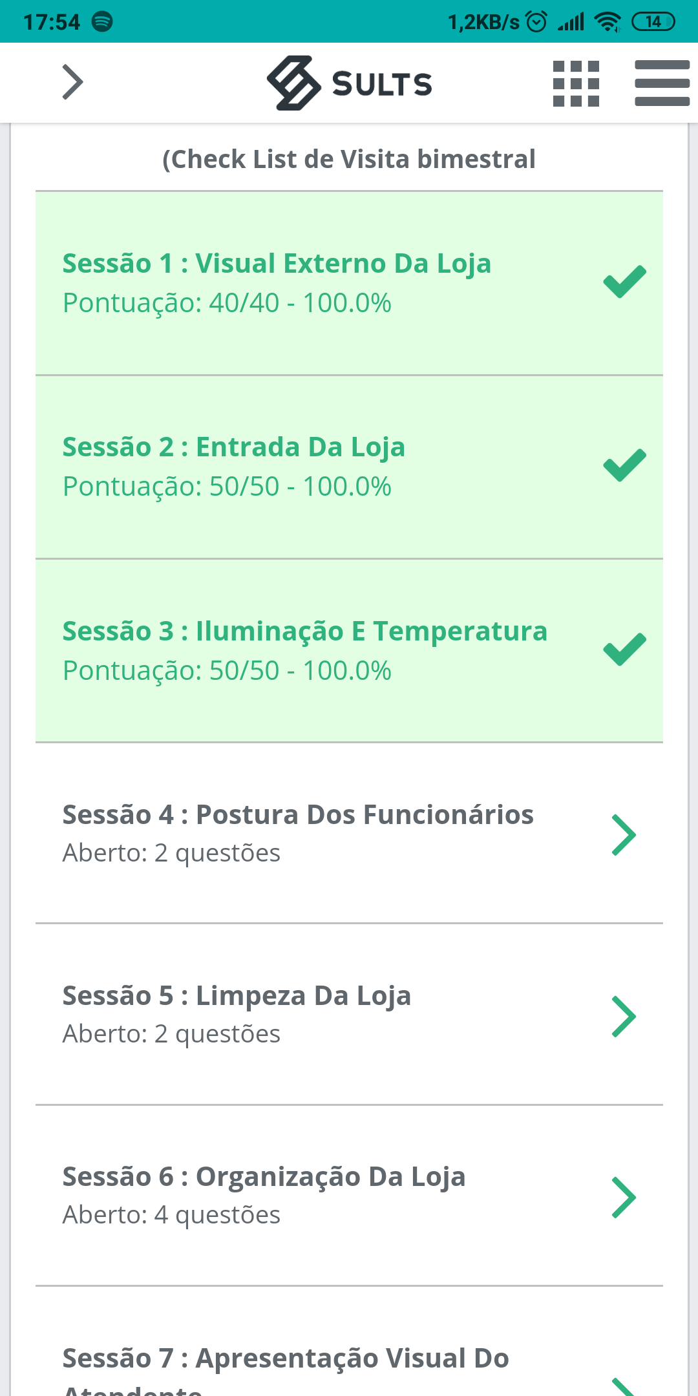Open Sessão 4: Postura Dos Funcionários
Screen dimensions: 698x1396
pos(349,833)
